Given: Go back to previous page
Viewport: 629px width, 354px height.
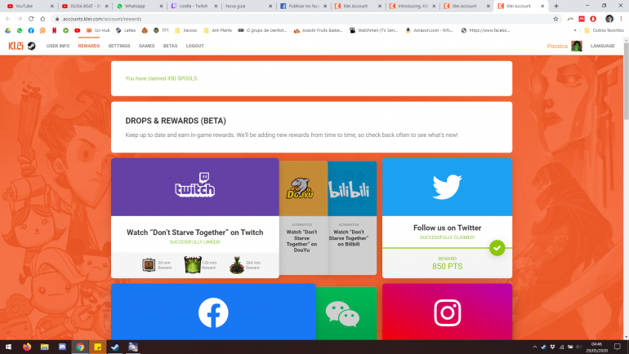Looking at the screenshot, I should (x=8, y=19).
